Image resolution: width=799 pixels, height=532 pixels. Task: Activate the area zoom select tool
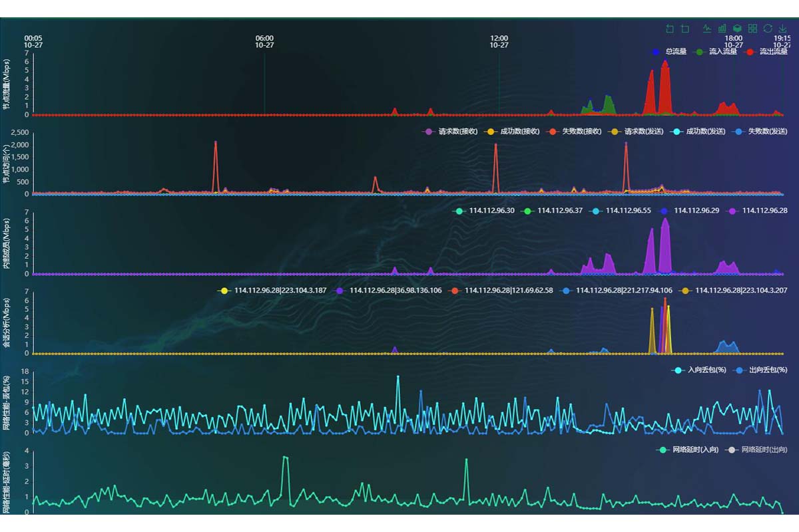(x=670, y=29)
